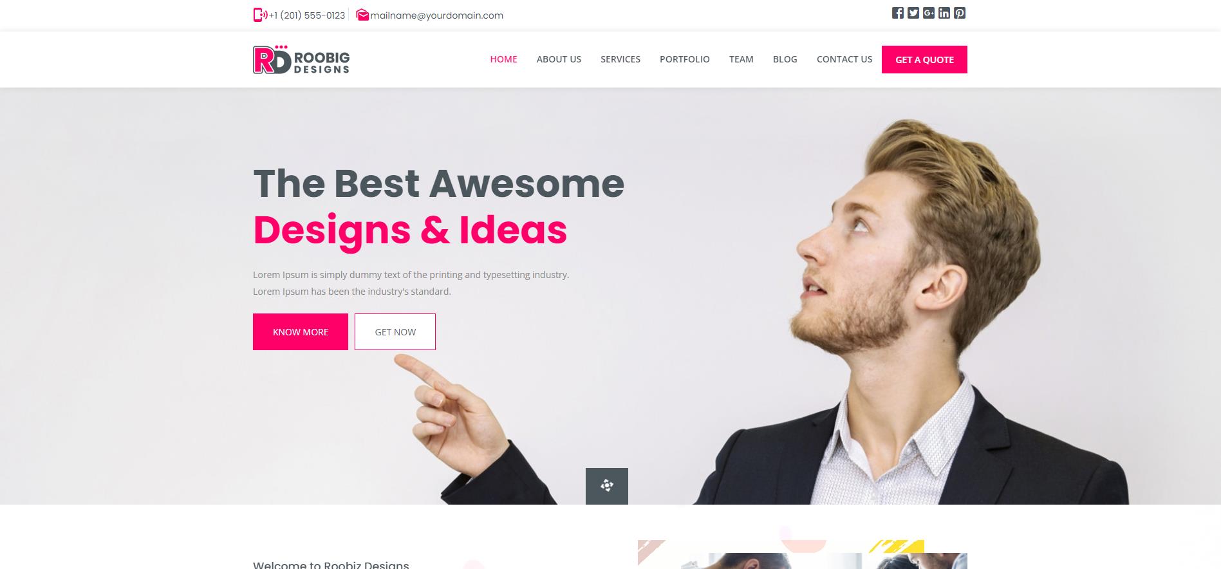Click the dark gray scroll-down icon box
Screen dimensions: 1221x569
[607, 486]
